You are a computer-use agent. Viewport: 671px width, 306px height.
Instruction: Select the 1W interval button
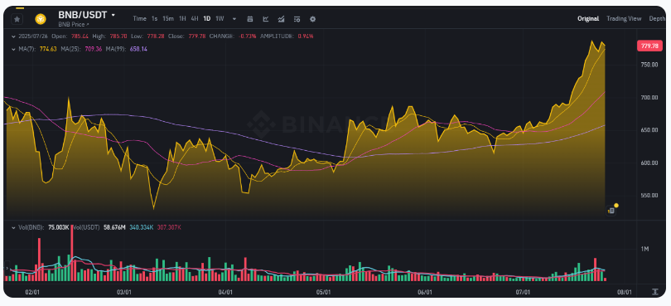pyautogui.click(x=220, y=19)
